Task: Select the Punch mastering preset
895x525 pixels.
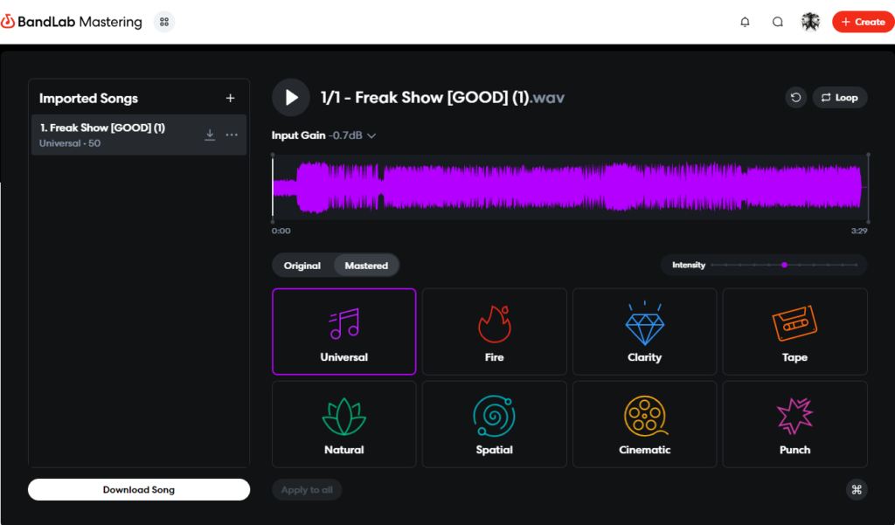Action: click(x=795, y=424)
